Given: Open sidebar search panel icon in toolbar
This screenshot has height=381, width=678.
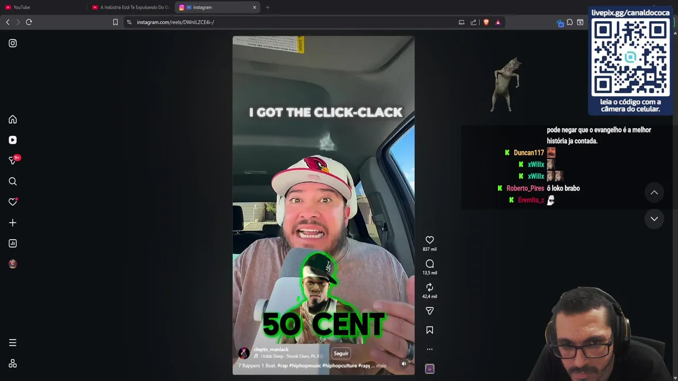Looking at the screenshot, I should pyautogui.click(x=580, y=22).
